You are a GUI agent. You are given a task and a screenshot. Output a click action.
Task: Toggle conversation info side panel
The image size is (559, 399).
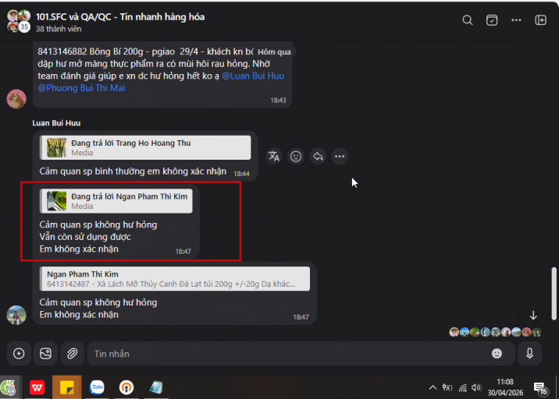click(540, 20)
